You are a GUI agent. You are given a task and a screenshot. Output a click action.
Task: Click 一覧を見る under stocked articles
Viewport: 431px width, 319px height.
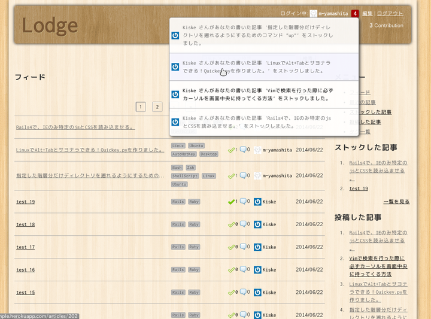click(396, 202)
